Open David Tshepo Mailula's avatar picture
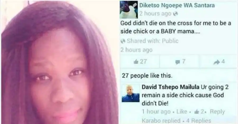 (131, 93)
